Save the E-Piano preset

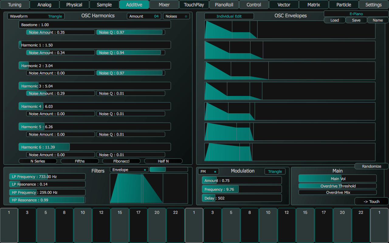356,20
